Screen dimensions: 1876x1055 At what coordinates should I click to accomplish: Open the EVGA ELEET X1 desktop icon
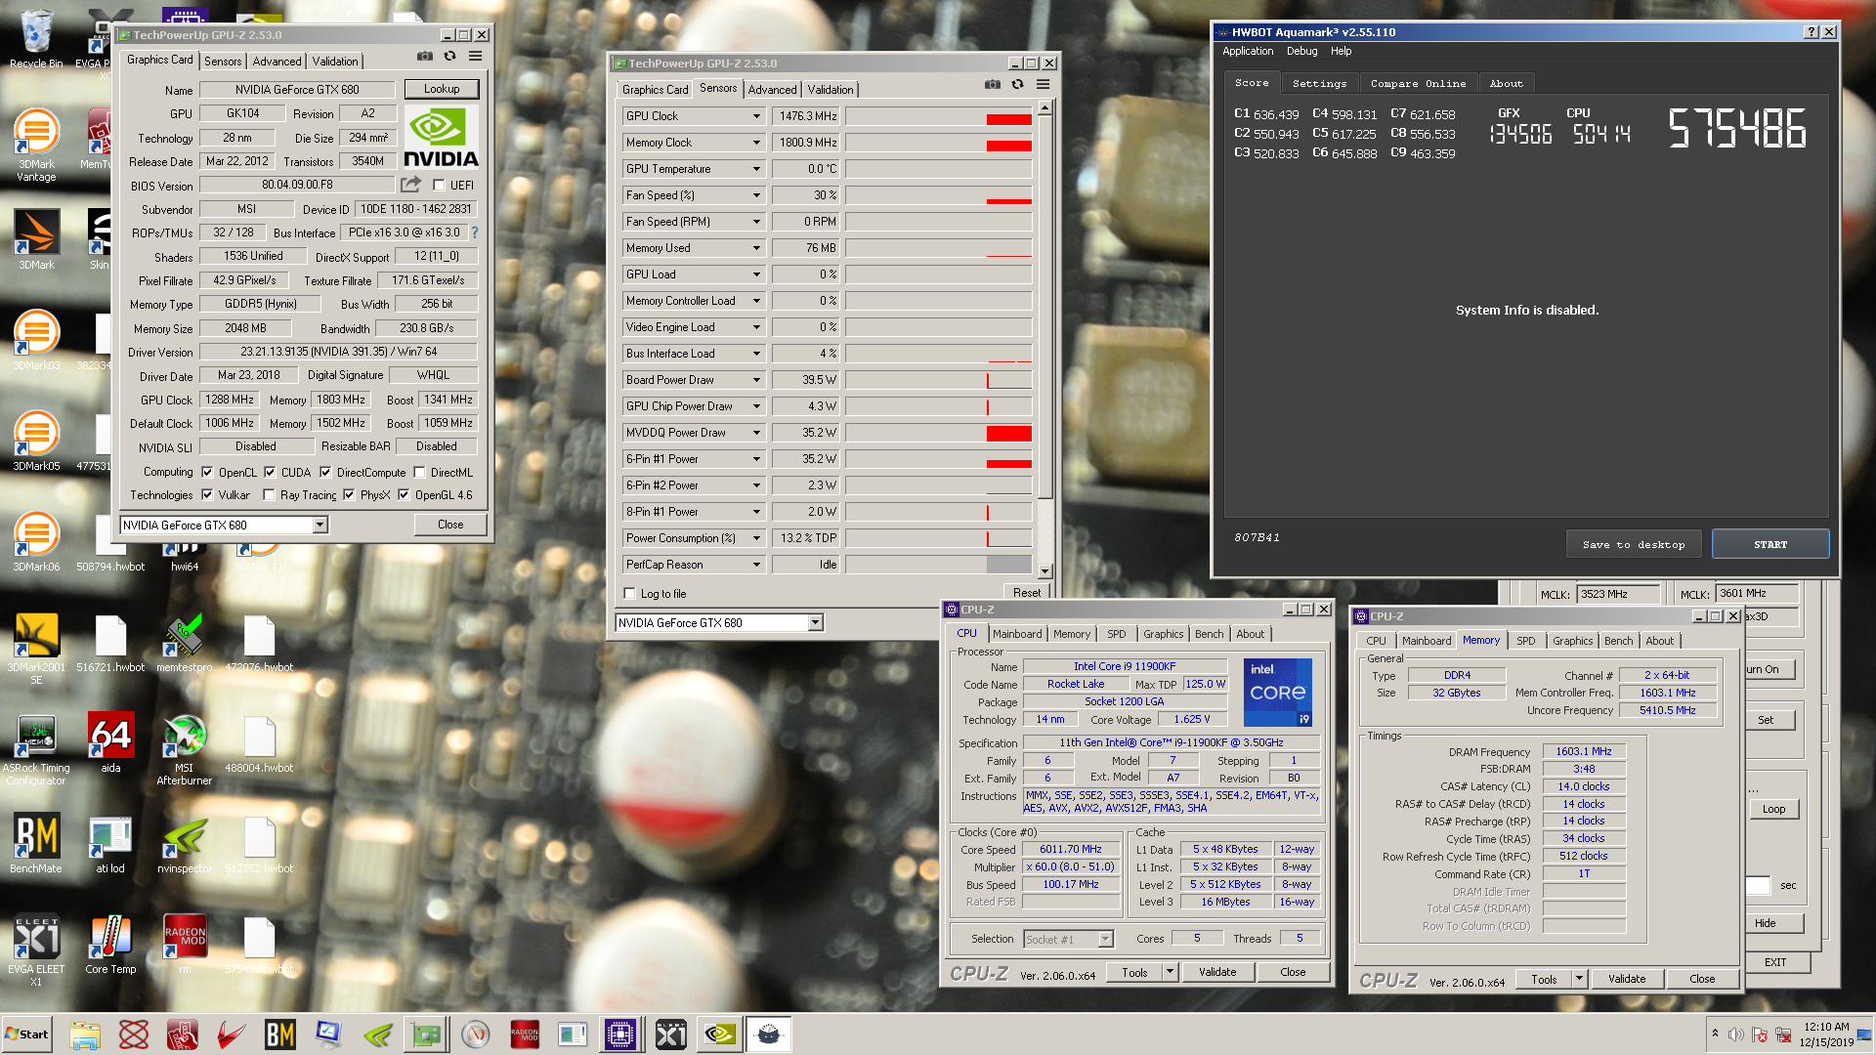click(36, 949)
